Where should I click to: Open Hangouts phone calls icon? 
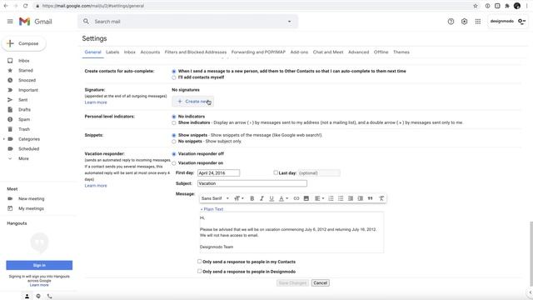pos(50,297)
